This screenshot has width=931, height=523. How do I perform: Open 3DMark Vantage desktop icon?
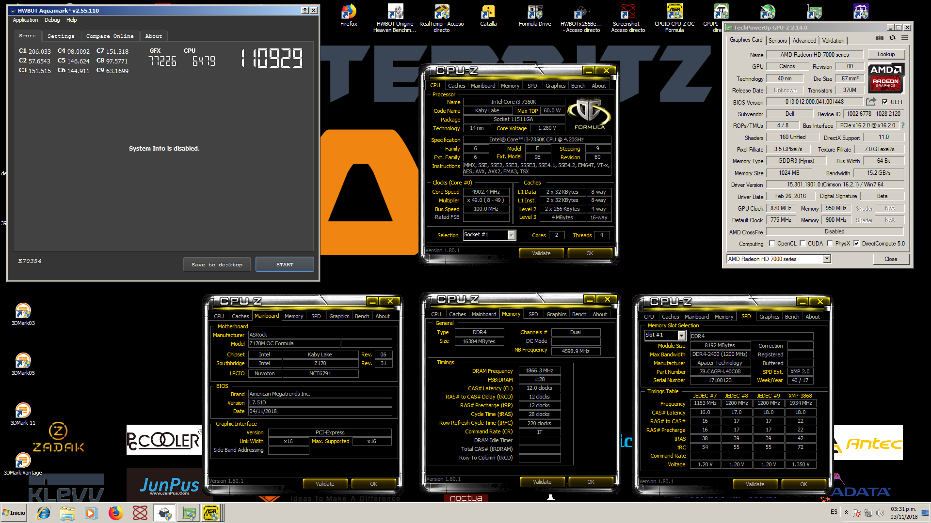click(x=23, y=464)
